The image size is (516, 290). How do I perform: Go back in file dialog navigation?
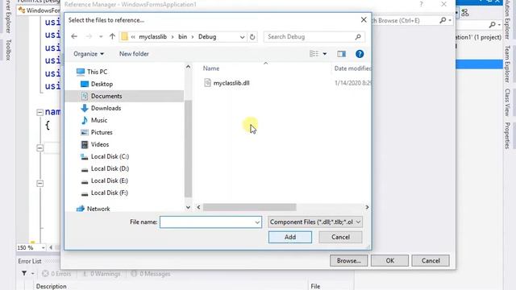[74, 36]
